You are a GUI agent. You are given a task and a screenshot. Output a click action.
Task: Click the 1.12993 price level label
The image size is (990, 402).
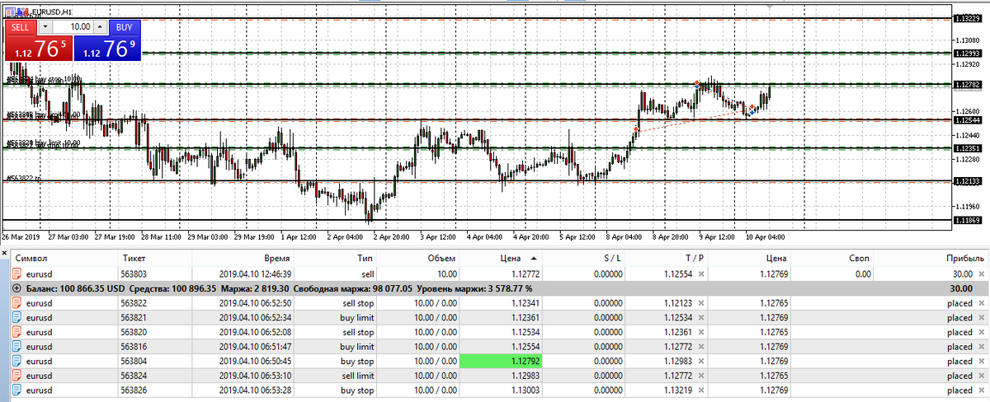pos(966,53)
